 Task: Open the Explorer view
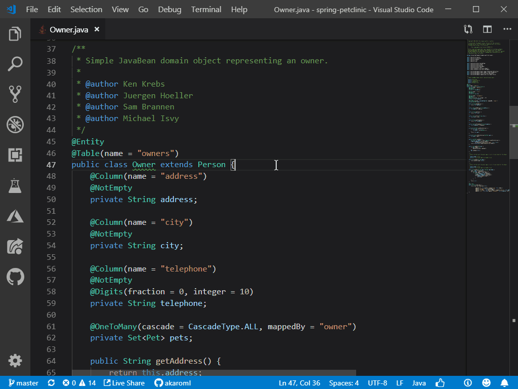15,33
